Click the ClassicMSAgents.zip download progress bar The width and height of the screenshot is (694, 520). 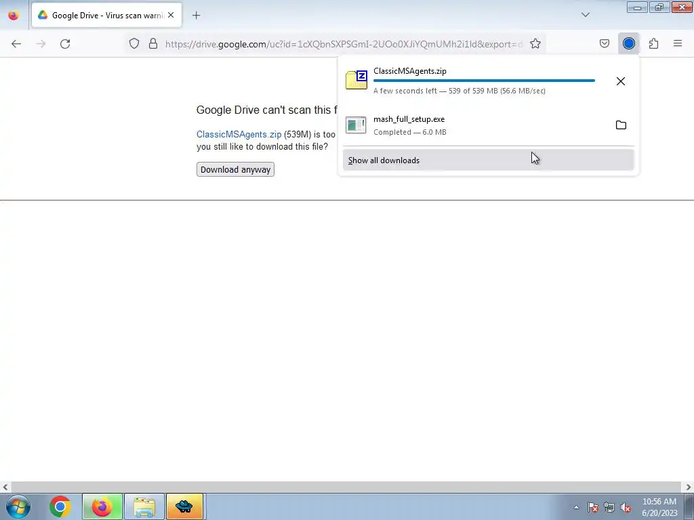click(x=484, y=81)
